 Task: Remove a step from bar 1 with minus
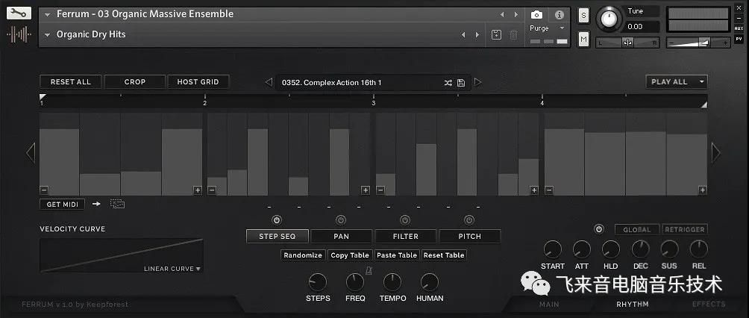coord(44,190)
